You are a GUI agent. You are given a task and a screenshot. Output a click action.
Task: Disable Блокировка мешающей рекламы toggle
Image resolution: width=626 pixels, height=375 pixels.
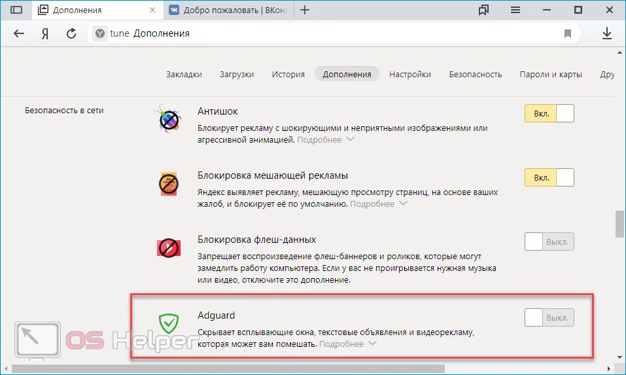(x=549, y=178)
